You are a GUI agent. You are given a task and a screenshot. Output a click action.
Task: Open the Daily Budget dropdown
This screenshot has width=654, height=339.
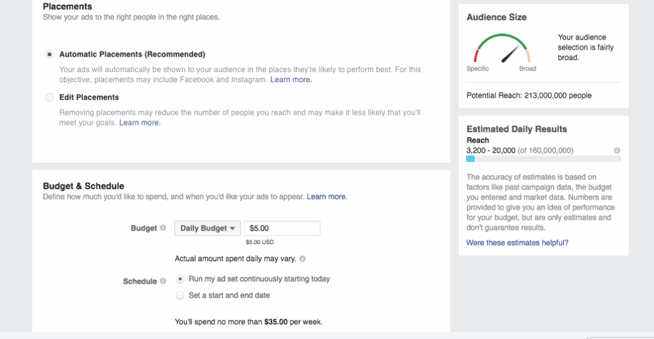tap(207, 228)
